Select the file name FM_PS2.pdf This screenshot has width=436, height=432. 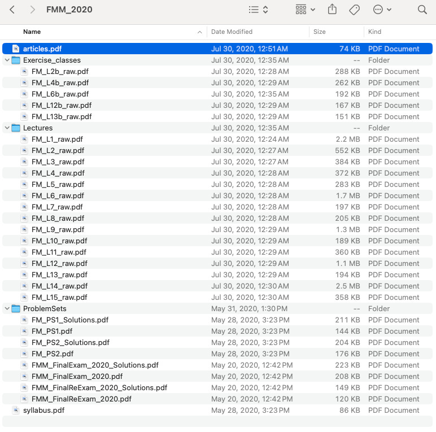tap(53, 354)
